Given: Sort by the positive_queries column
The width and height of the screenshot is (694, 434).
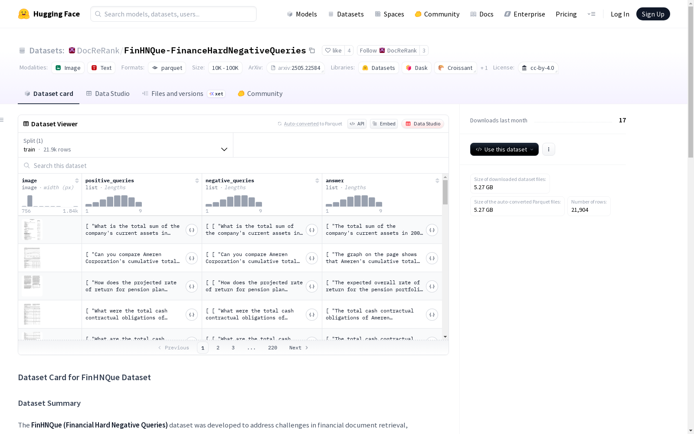Looking at the screenshot, I should click(x=197, y=181).
